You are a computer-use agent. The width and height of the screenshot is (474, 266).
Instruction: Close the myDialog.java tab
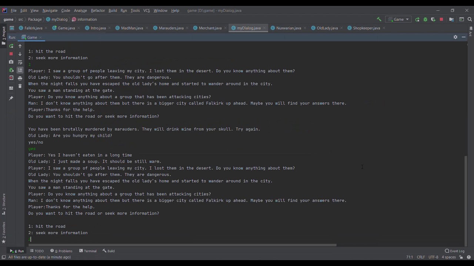[265, 28]
